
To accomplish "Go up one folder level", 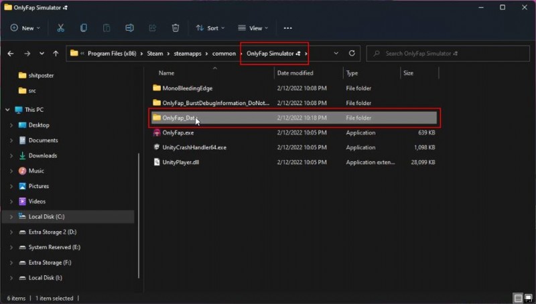I will coord(56,54).
